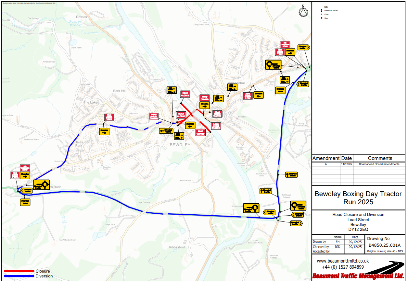The width and height of the screenshot is (407, 281).
Task: Select the Diversion Ends sign at the bottom-left roundabout
Action: pos(25,202)
